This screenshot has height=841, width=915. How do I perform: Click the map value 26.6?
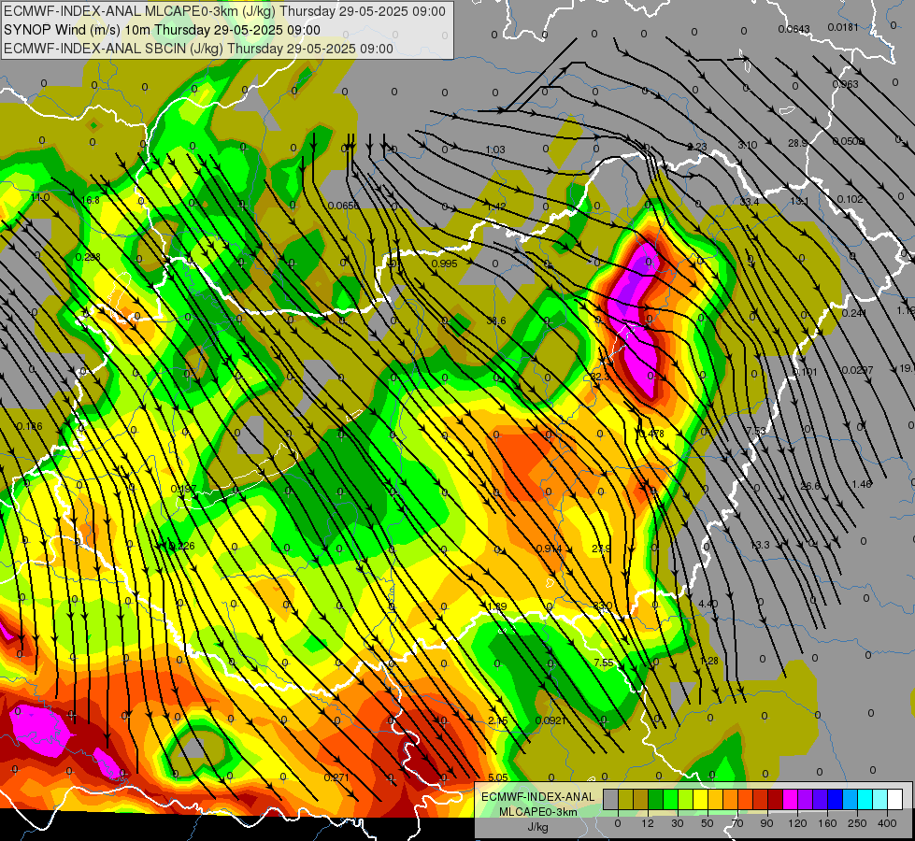pyautogui.click(x=810, y=486)
